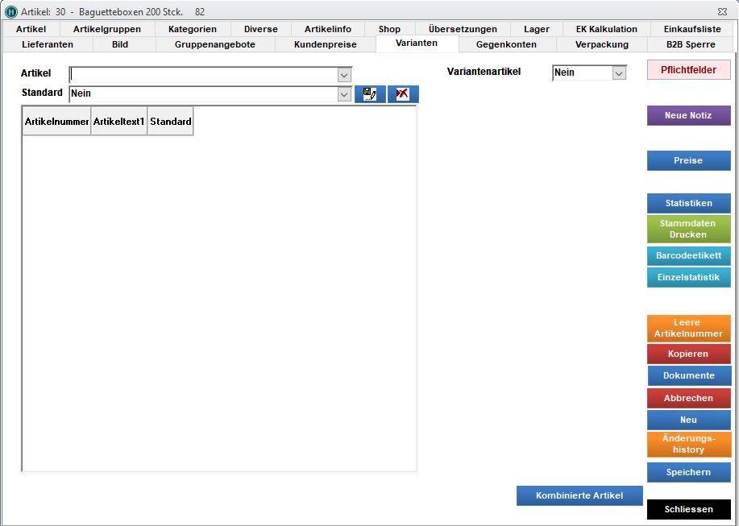
Task: Open Barcodeetikett printing
Action: point(688,255)
